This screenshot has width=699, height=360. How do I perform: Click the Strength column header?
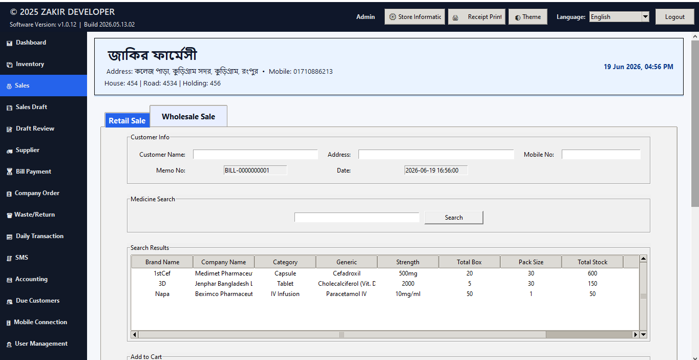pyautogui.click(x=408, y=262)
